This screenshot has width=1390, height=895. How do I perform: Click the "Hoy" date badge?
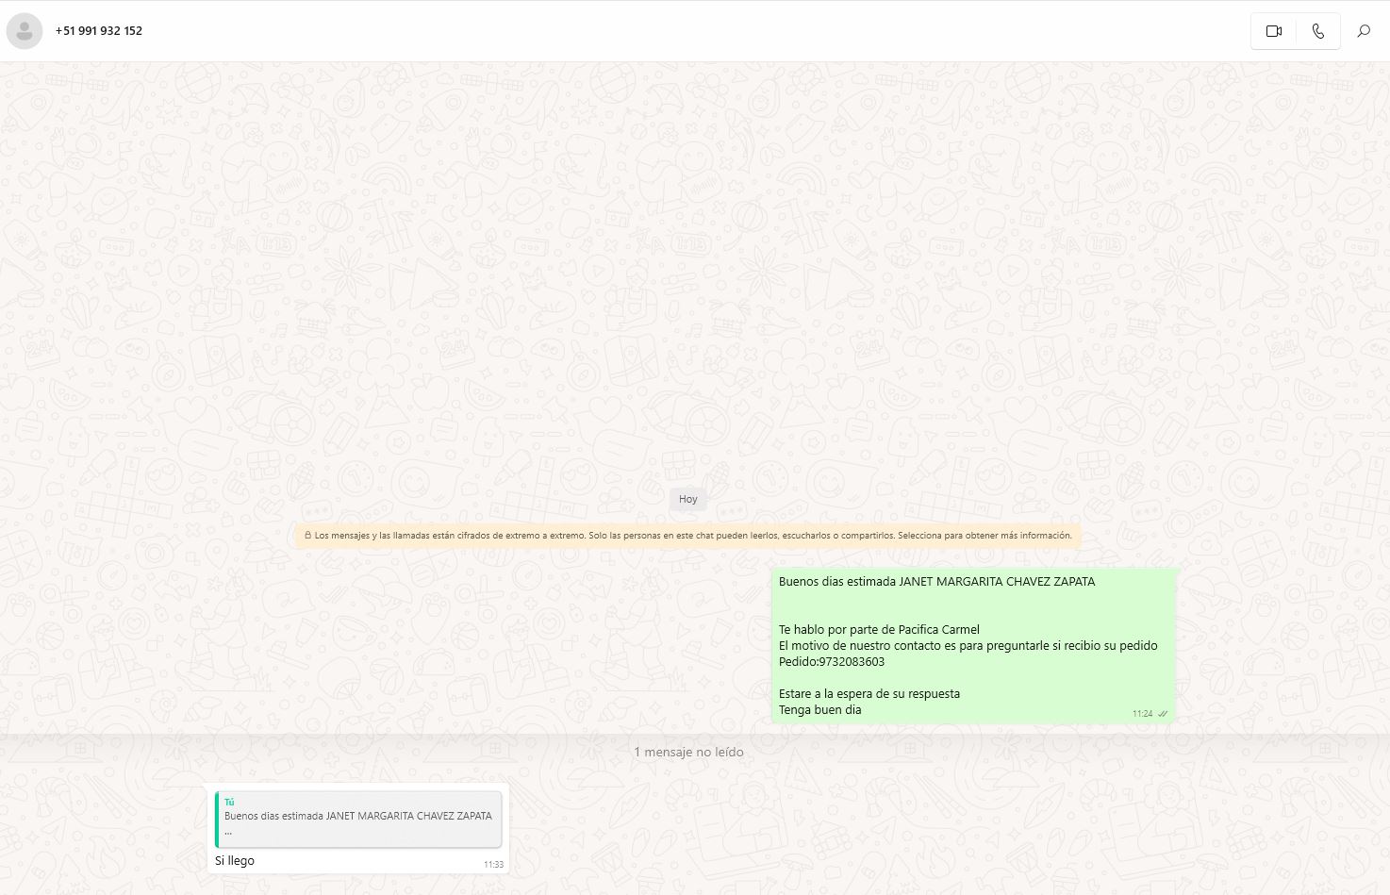pyautogui.click(x=688, y=499)
